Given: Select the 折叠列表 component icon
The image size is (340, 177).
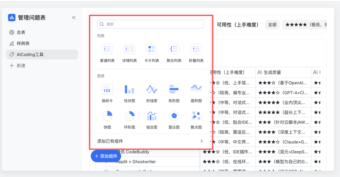Looking at the screenshot, I should [196, 49].
